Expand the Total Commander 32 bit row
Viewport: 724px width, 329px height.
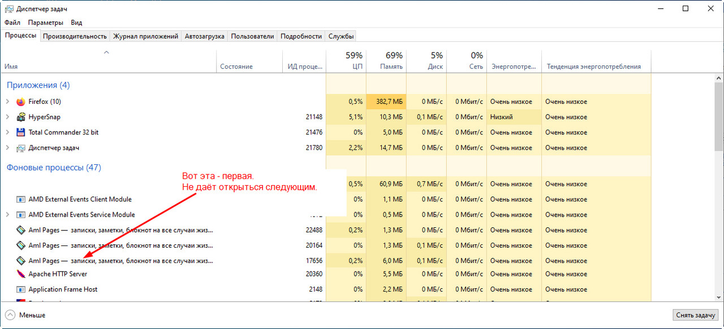pos(7,132)
